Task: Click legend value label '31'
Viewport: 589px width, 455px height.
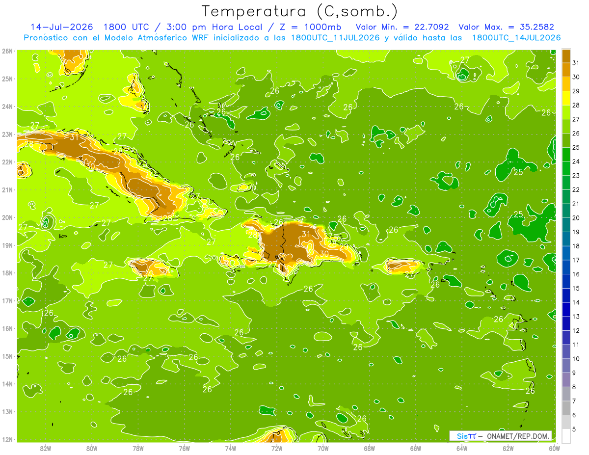Action: point(576,63)
